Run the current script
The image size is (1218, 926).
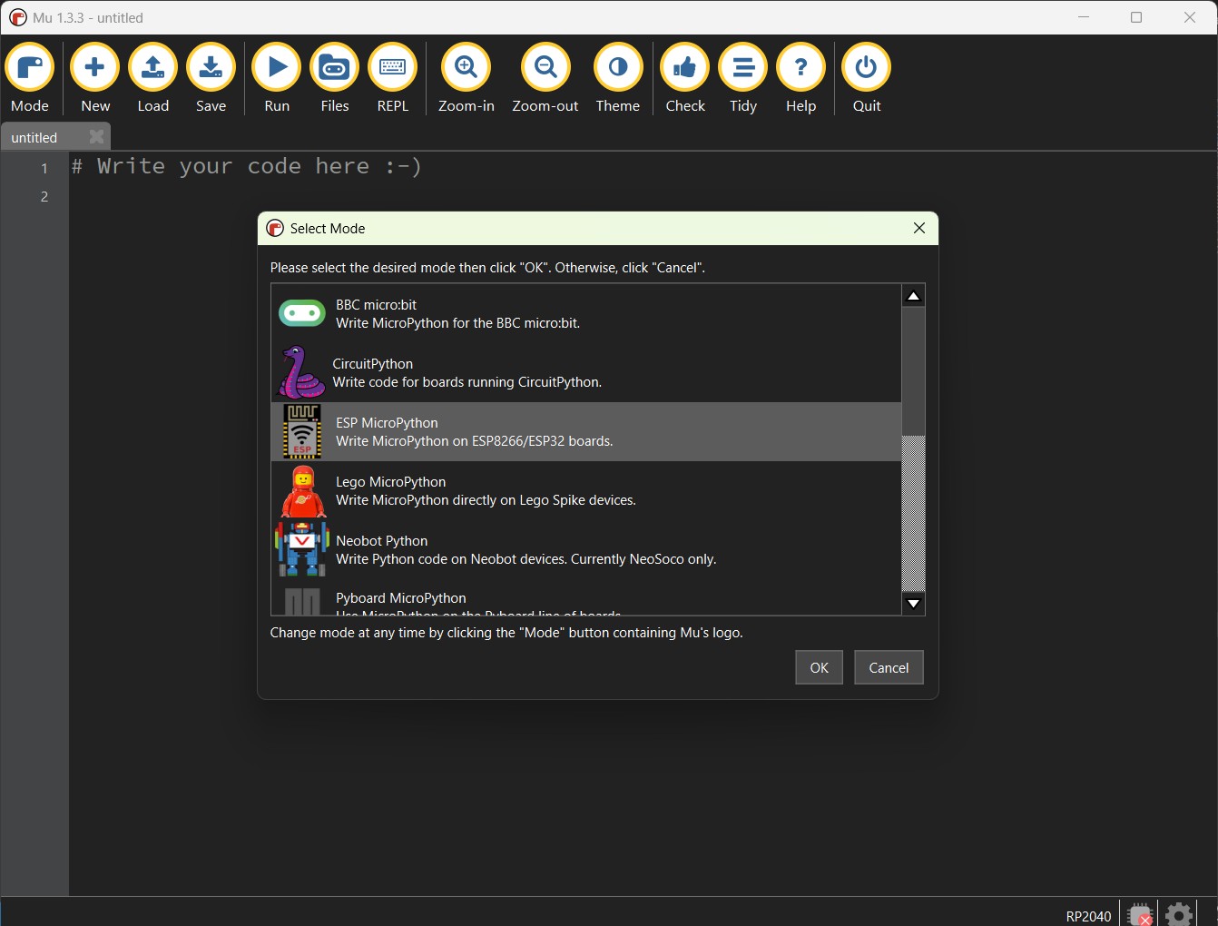point(277,79)
